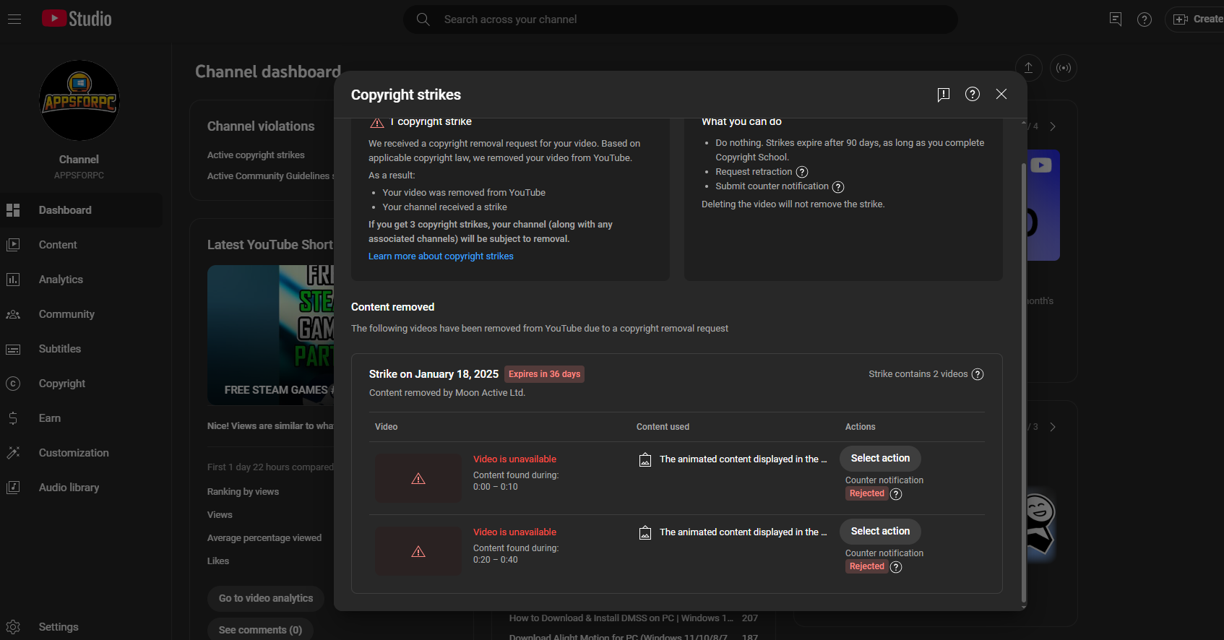The width and height of the screenshot is (1224, 640).
Task: Click Rejected badge for 0:00 – 0:10 video
Action: pos(866,493)
